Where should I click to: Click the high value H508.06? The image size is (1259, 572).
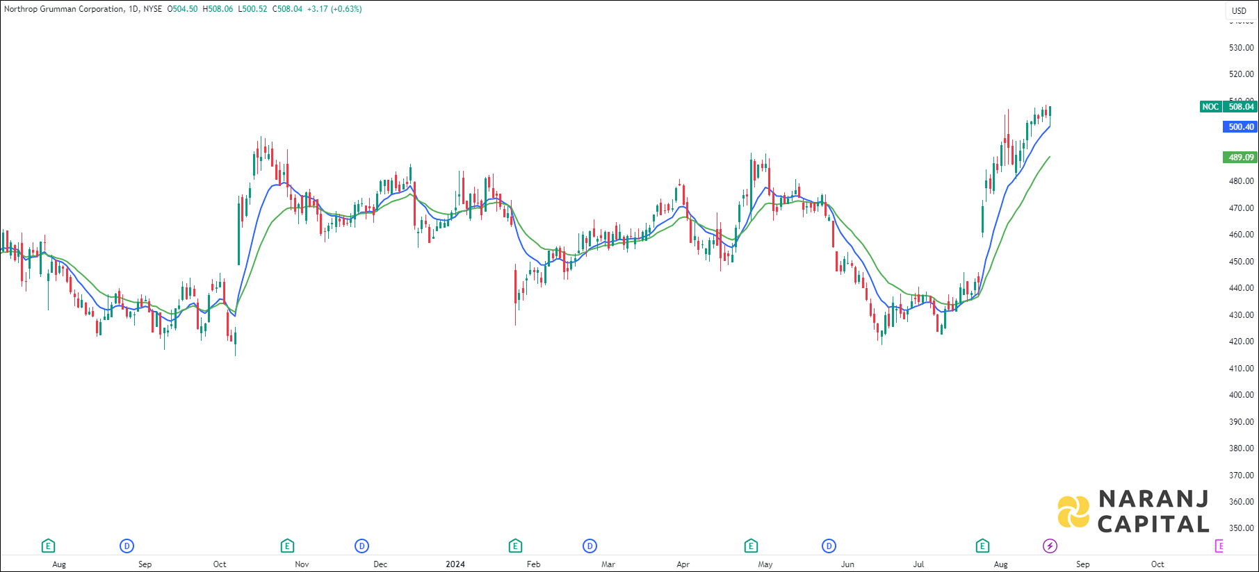[x=218, y=9]
